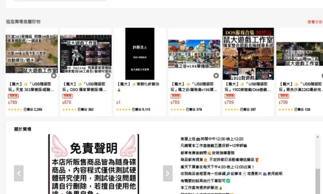Click the scrollbar up arrow in store description
Viewport: 323px width, 194px height.
click(x=318, y=137)
